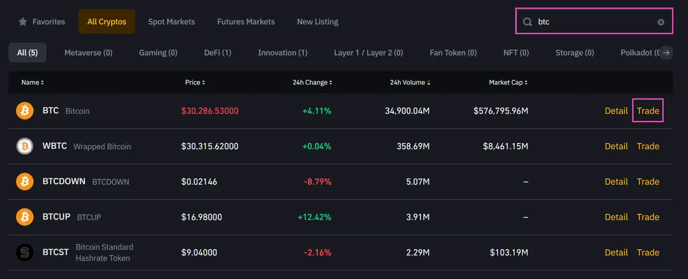Filter by Storage (0) category
688x279 pixels.
(x=574, y=53)
